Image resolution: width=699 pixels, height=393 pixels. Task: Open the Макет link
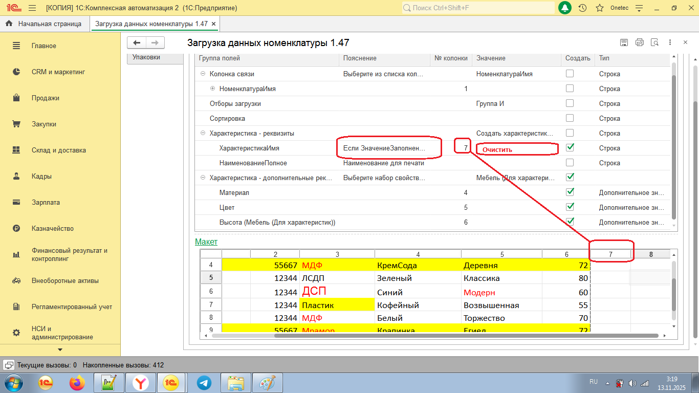point(206,242)
